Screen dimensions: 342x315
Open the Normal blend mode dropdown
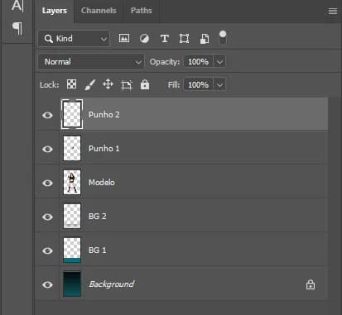tap(91, 62)
